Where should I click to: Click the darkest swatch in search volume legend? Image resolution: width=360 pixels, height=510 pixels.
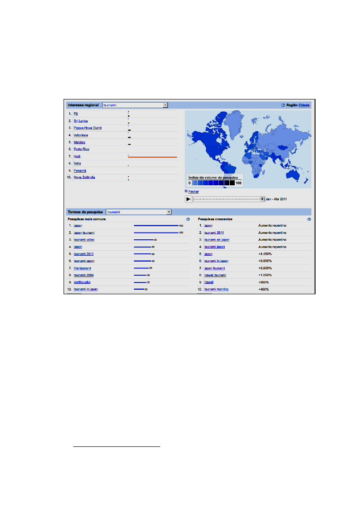[232, 183]
